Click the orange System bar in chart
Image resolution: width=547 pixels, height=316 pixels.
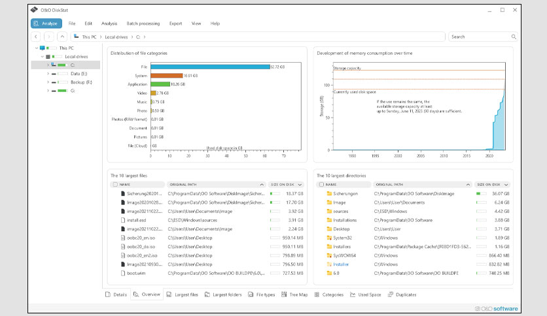[x=167, y=76]
